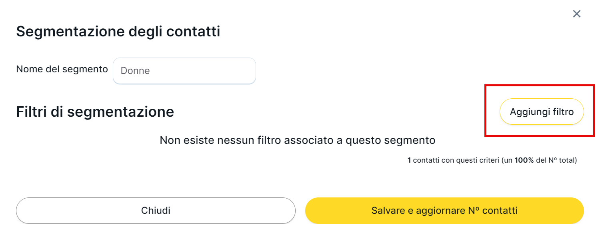Click the Non esiste nessun filtro message
This screenshot has width=600, height=227.
pos(297,140)
